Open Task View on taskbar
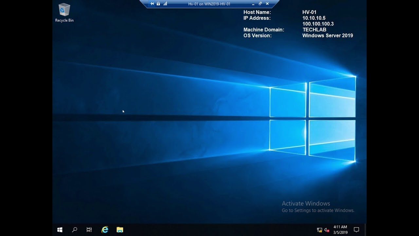The width and height of the screenshot is (419, 236). pos(89,230)
